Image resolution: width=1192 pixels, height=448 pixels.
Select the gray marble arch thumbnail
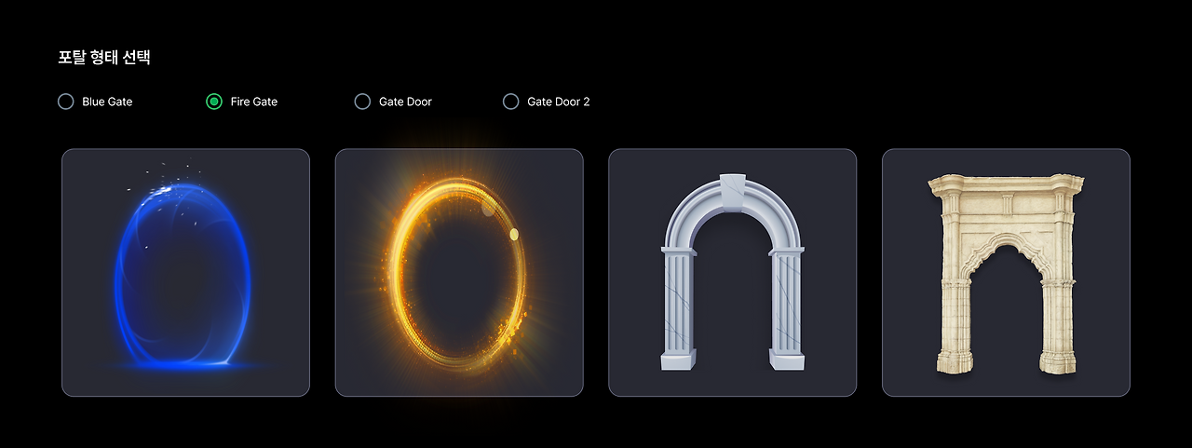pos(733,273)
